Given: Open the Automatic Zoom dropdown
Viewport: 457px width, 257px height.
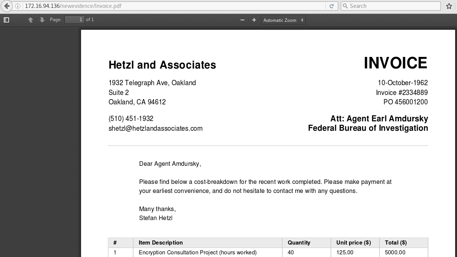Looking at the screenshot, I should [283, 20].
